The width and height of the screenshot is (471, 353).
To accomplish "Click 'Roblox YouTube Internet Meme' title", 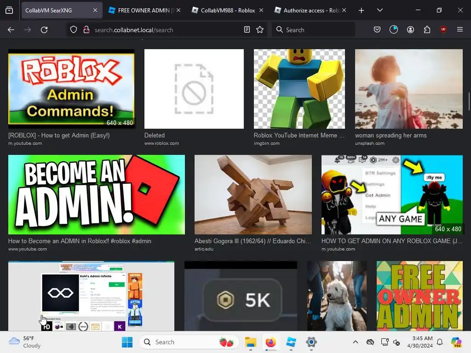I will 299,136.
